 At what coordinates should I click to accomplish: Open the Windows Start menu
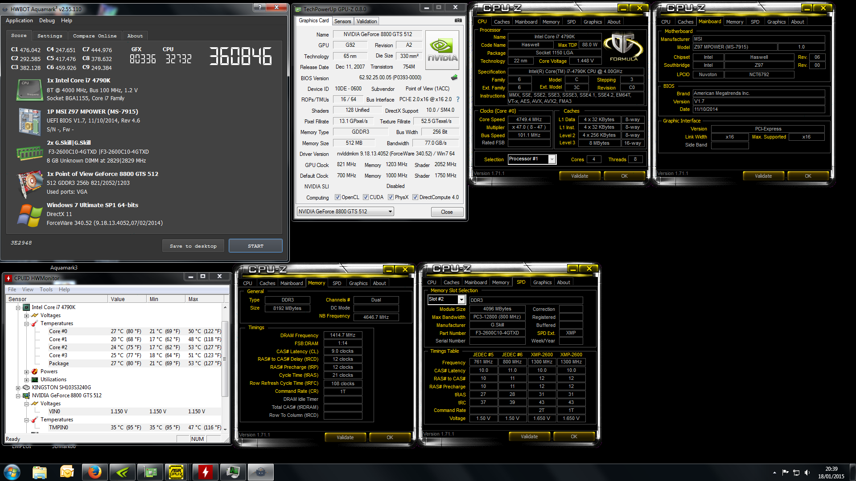coord(12,472)
